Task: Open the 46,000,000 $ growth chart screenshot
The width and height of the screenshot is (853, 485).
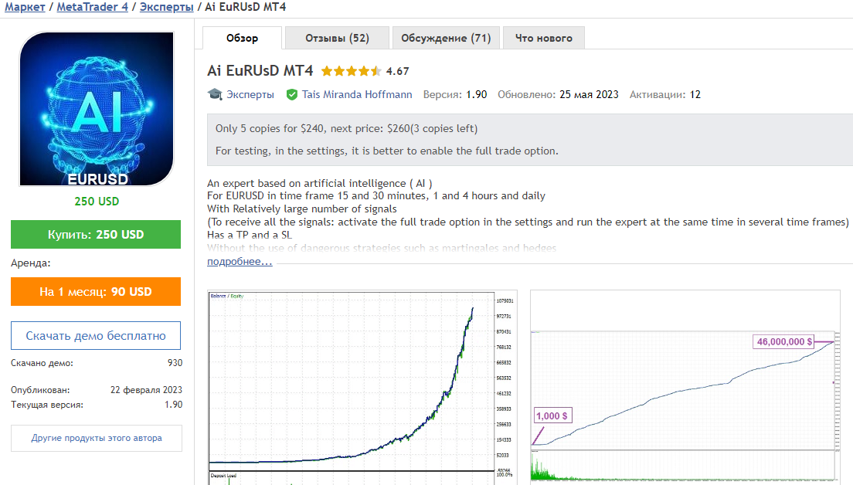Action: (x=685, y=388)
